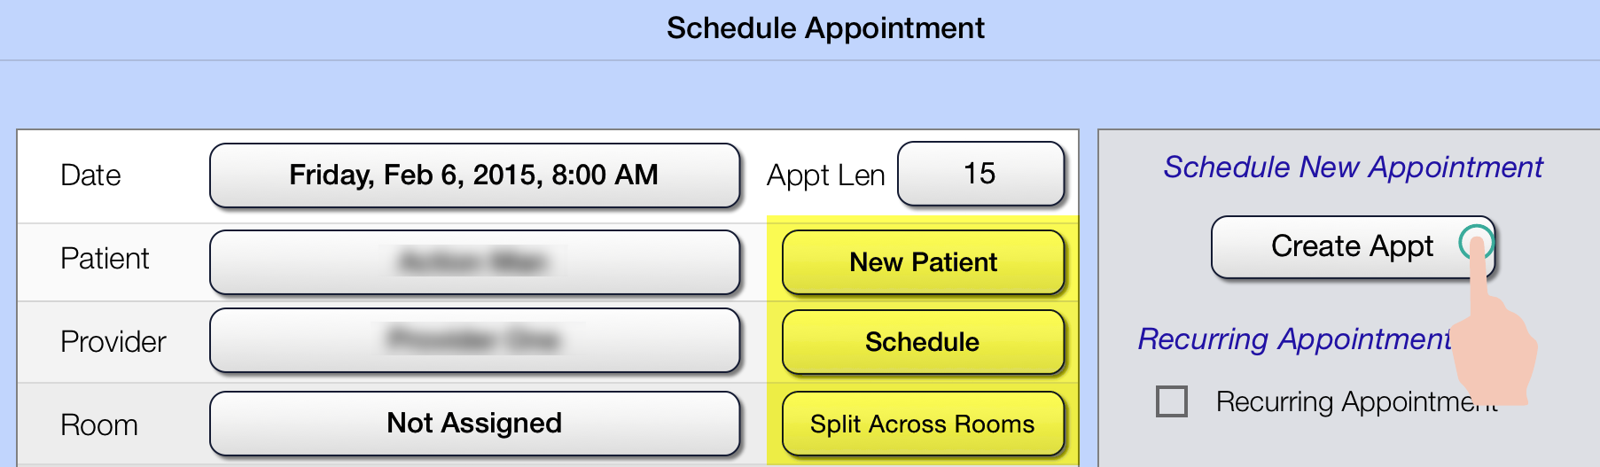Open the blurred Patient selection field
This screenshot has width=1600, height=467.
coord(474,262)
